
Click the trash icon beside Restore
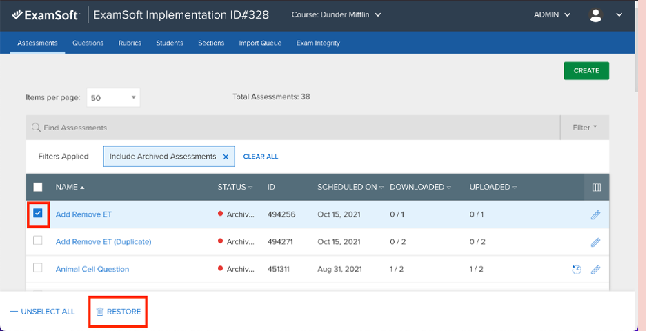pyautogui.click(x=100, y=312)
